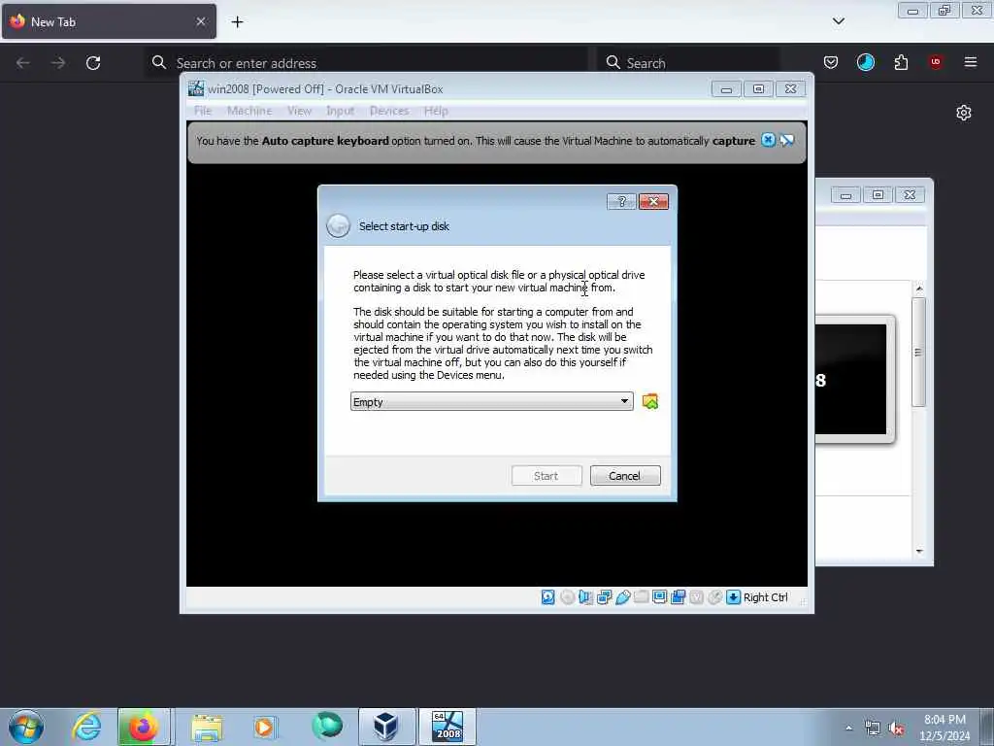Click the network tray icon
This screenshot has width=994, height=746.
(x=873, y=729)
